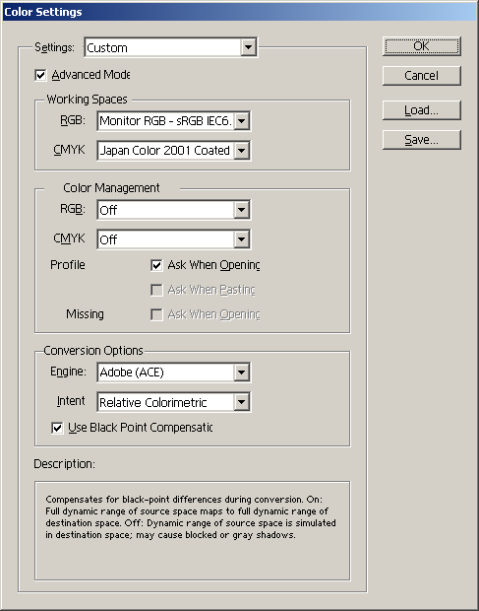Click the Missing profiles Ask When Opening checkbox
The height and width of the screenshot is (611, 479).
[x=156, y=314]
